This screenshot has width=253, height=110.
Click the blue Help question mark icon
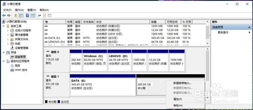(x=28, y=15)
